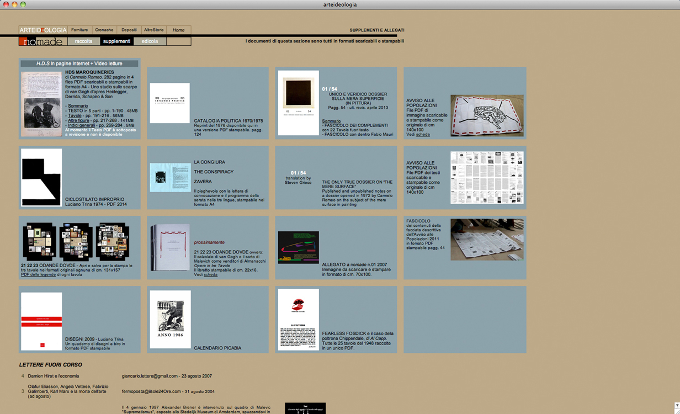Open the first Odande Dovde table thumbnail
The height and width of the screenshot is (414, 680).
coord(40,242)
